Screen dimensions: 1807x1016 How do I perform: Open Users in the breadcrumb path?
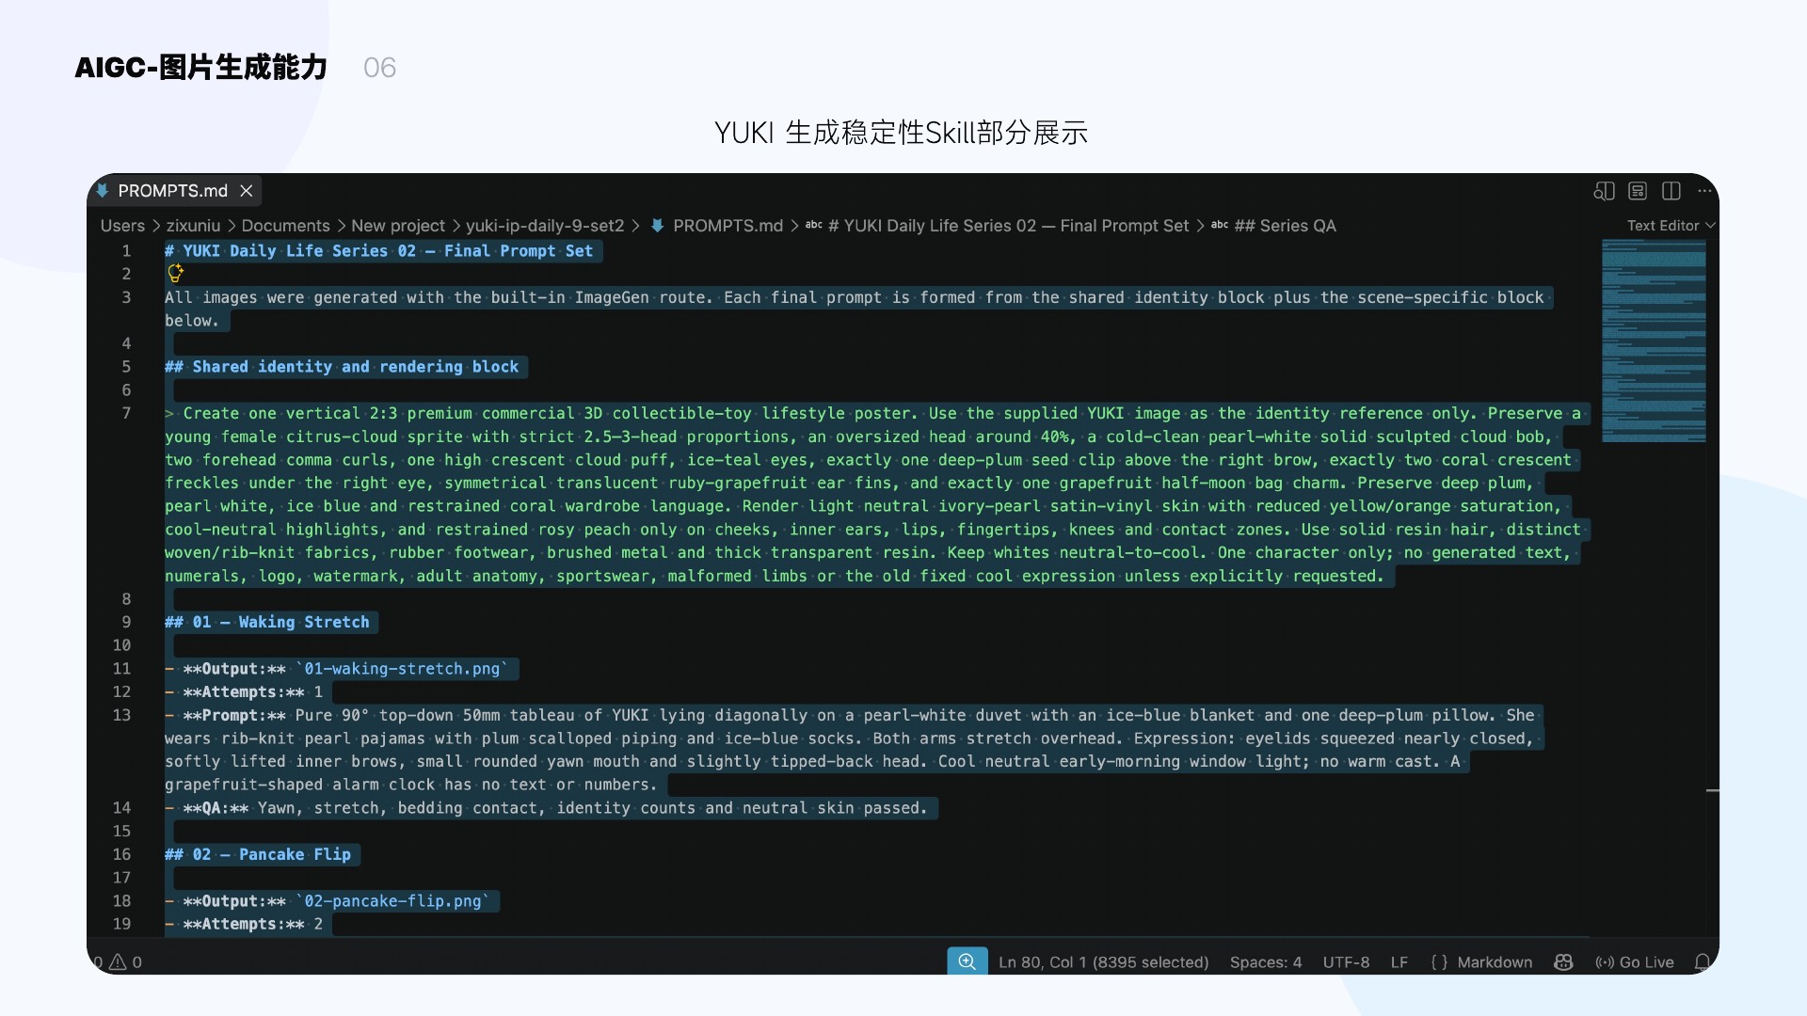[122, 226]
